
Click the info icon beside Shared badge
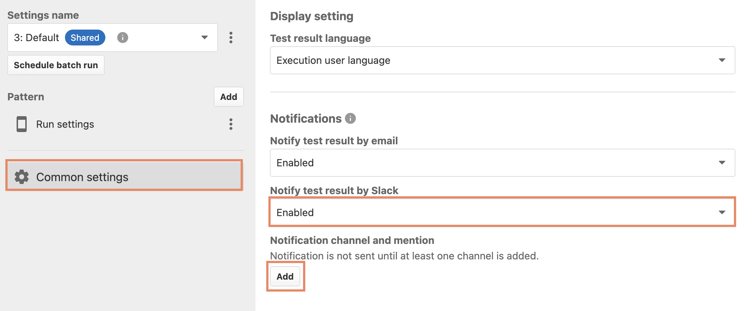pyautogui.click(x=123, y=38)
